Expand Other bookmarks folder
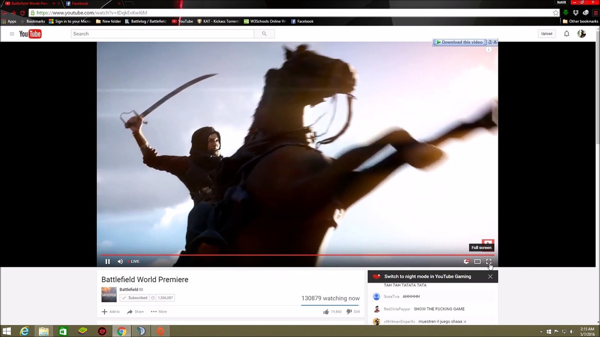The height and width of the screenshot is (337, 600). coord(580,21)
